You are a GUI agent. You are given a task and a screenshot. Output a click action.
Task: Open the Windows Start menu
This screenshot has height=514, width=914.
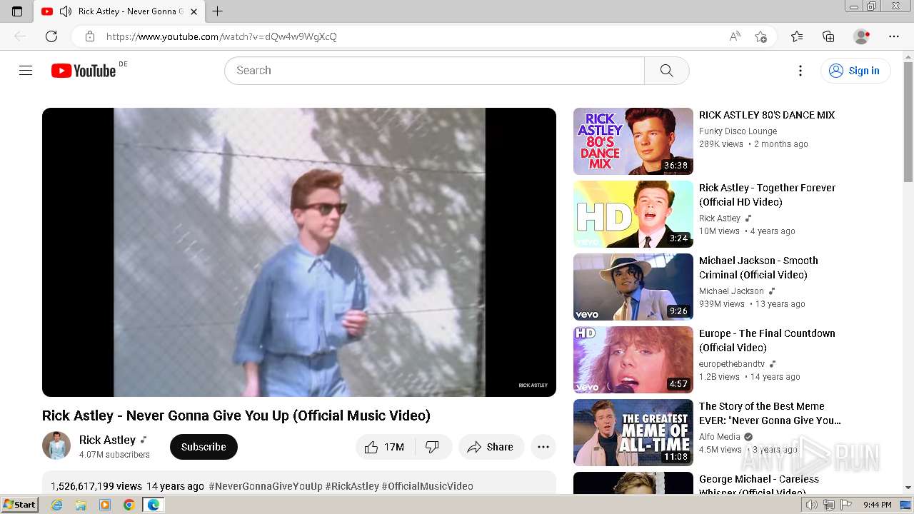coord(20,505)
